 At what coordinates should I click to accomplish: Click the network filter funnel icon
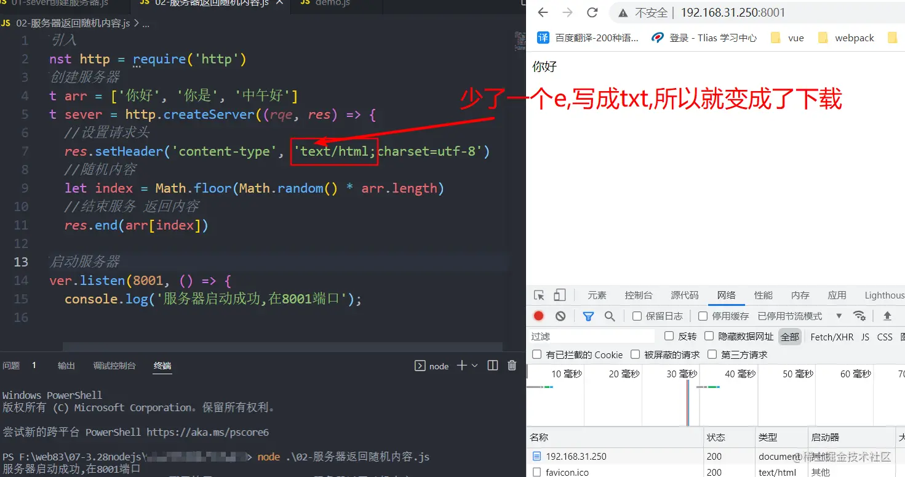(x=588, y=316)
